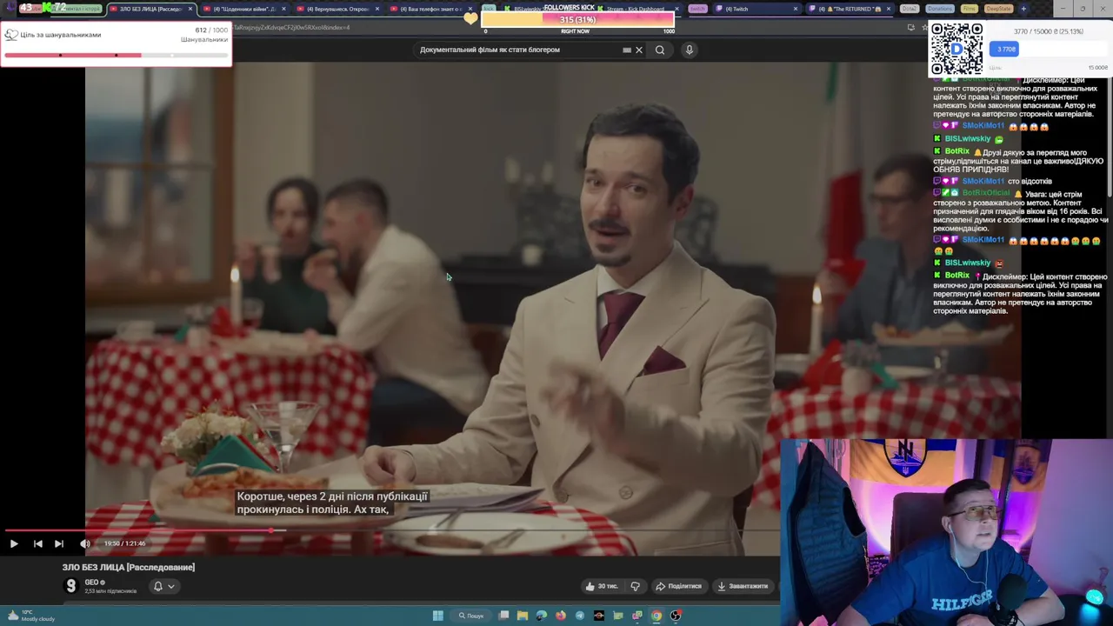Open a new browser tab with plus
The image size is (1113, 626).
(x=1023, y=9)
